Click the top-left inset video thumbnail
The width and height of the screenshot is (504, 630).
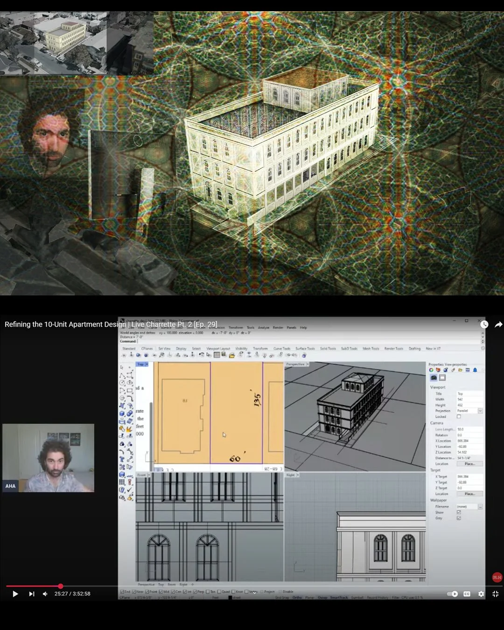(77, 43)
